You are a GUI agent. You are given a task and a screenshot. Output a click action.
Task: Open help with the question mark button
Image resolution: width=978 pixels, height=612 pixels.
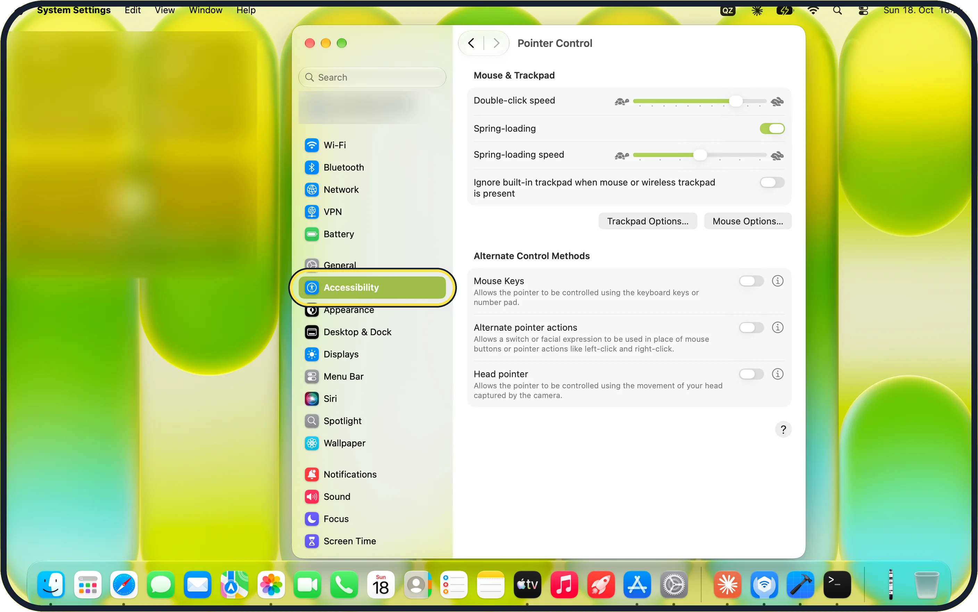point(783,429)
